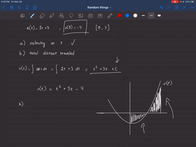Go back using the back arrow
Viewport: 196px width, 147px height.
4,7
